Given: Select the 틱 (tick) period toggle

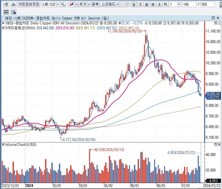Looking at the screenshot, I should point(166,4).
